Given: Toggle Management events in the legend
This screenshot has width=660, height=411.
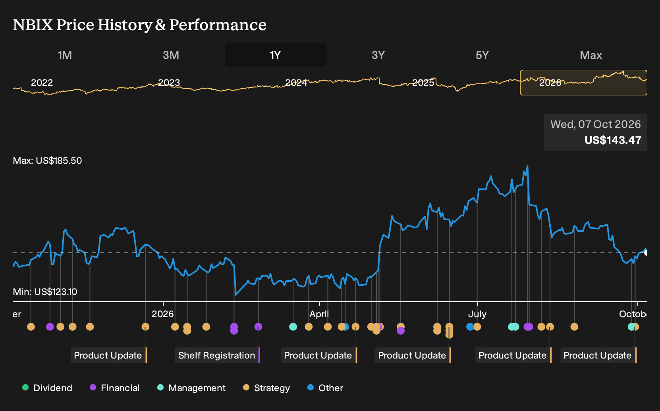Looking at the screenshot, I should click(x=191, y=388).
